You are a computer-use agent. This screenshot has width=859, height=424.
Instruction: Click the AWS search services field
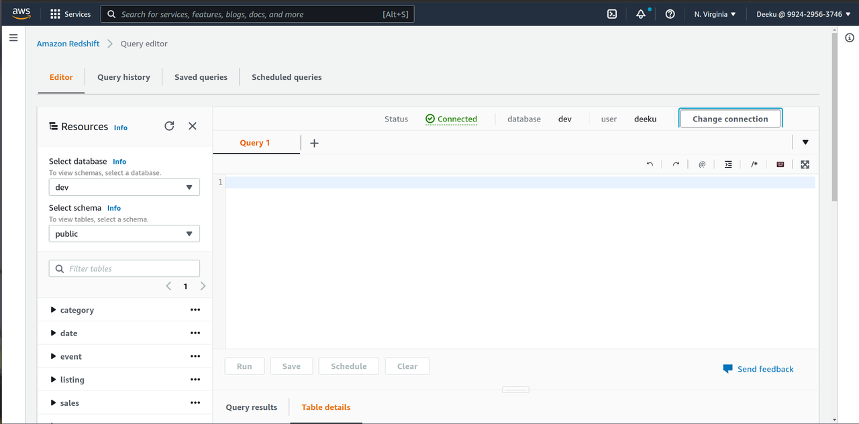257,14
